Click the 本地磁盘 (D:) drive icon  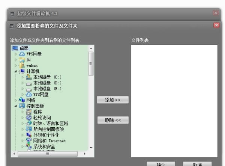[29, 84]
